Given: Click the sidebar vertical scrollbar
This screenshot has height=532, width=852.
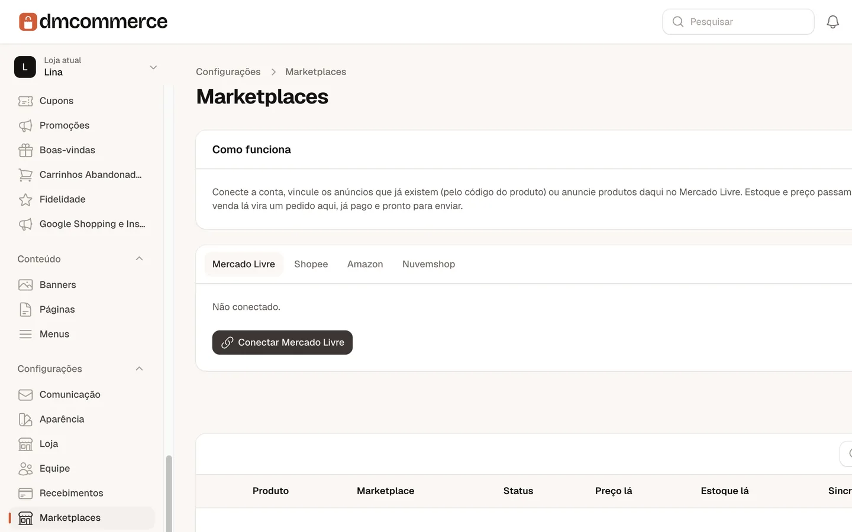Looking at the screenshot, I should click(x=169, y=493).
